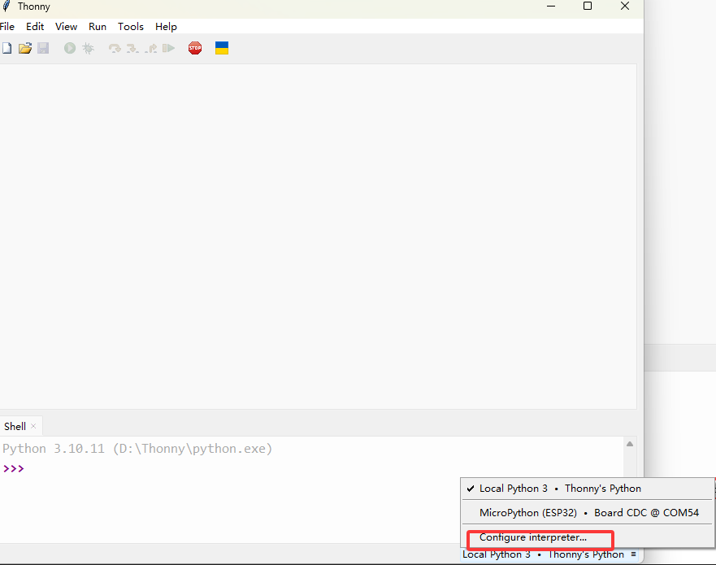Click the Save floppy disk icon
This screenshot has width=716, height=565.
click(x=43, y=49)
